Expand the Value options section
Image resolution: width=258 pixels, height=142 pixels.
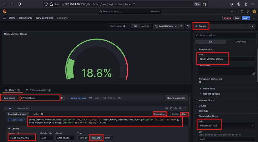206,100
